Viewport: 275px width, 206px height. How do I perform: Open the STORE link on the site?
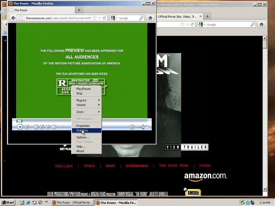pyautogui.click(x=205, y=166)
